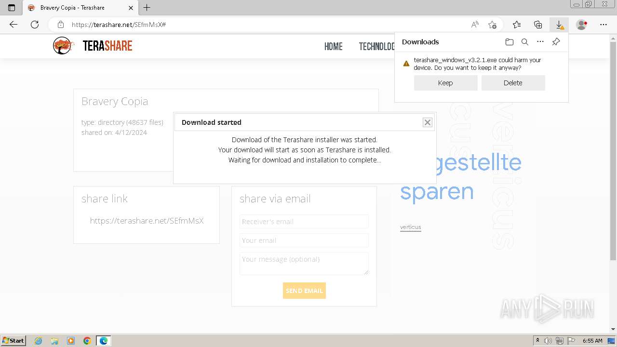Image resolution: width=617 pixels, height=347 pixels.
Task: Click the TERASHARE brand text
Action: click(x=107, y=46)
